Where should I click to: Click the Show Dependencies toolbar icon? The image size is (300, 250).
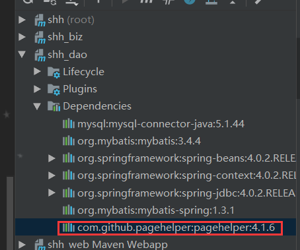211,2
